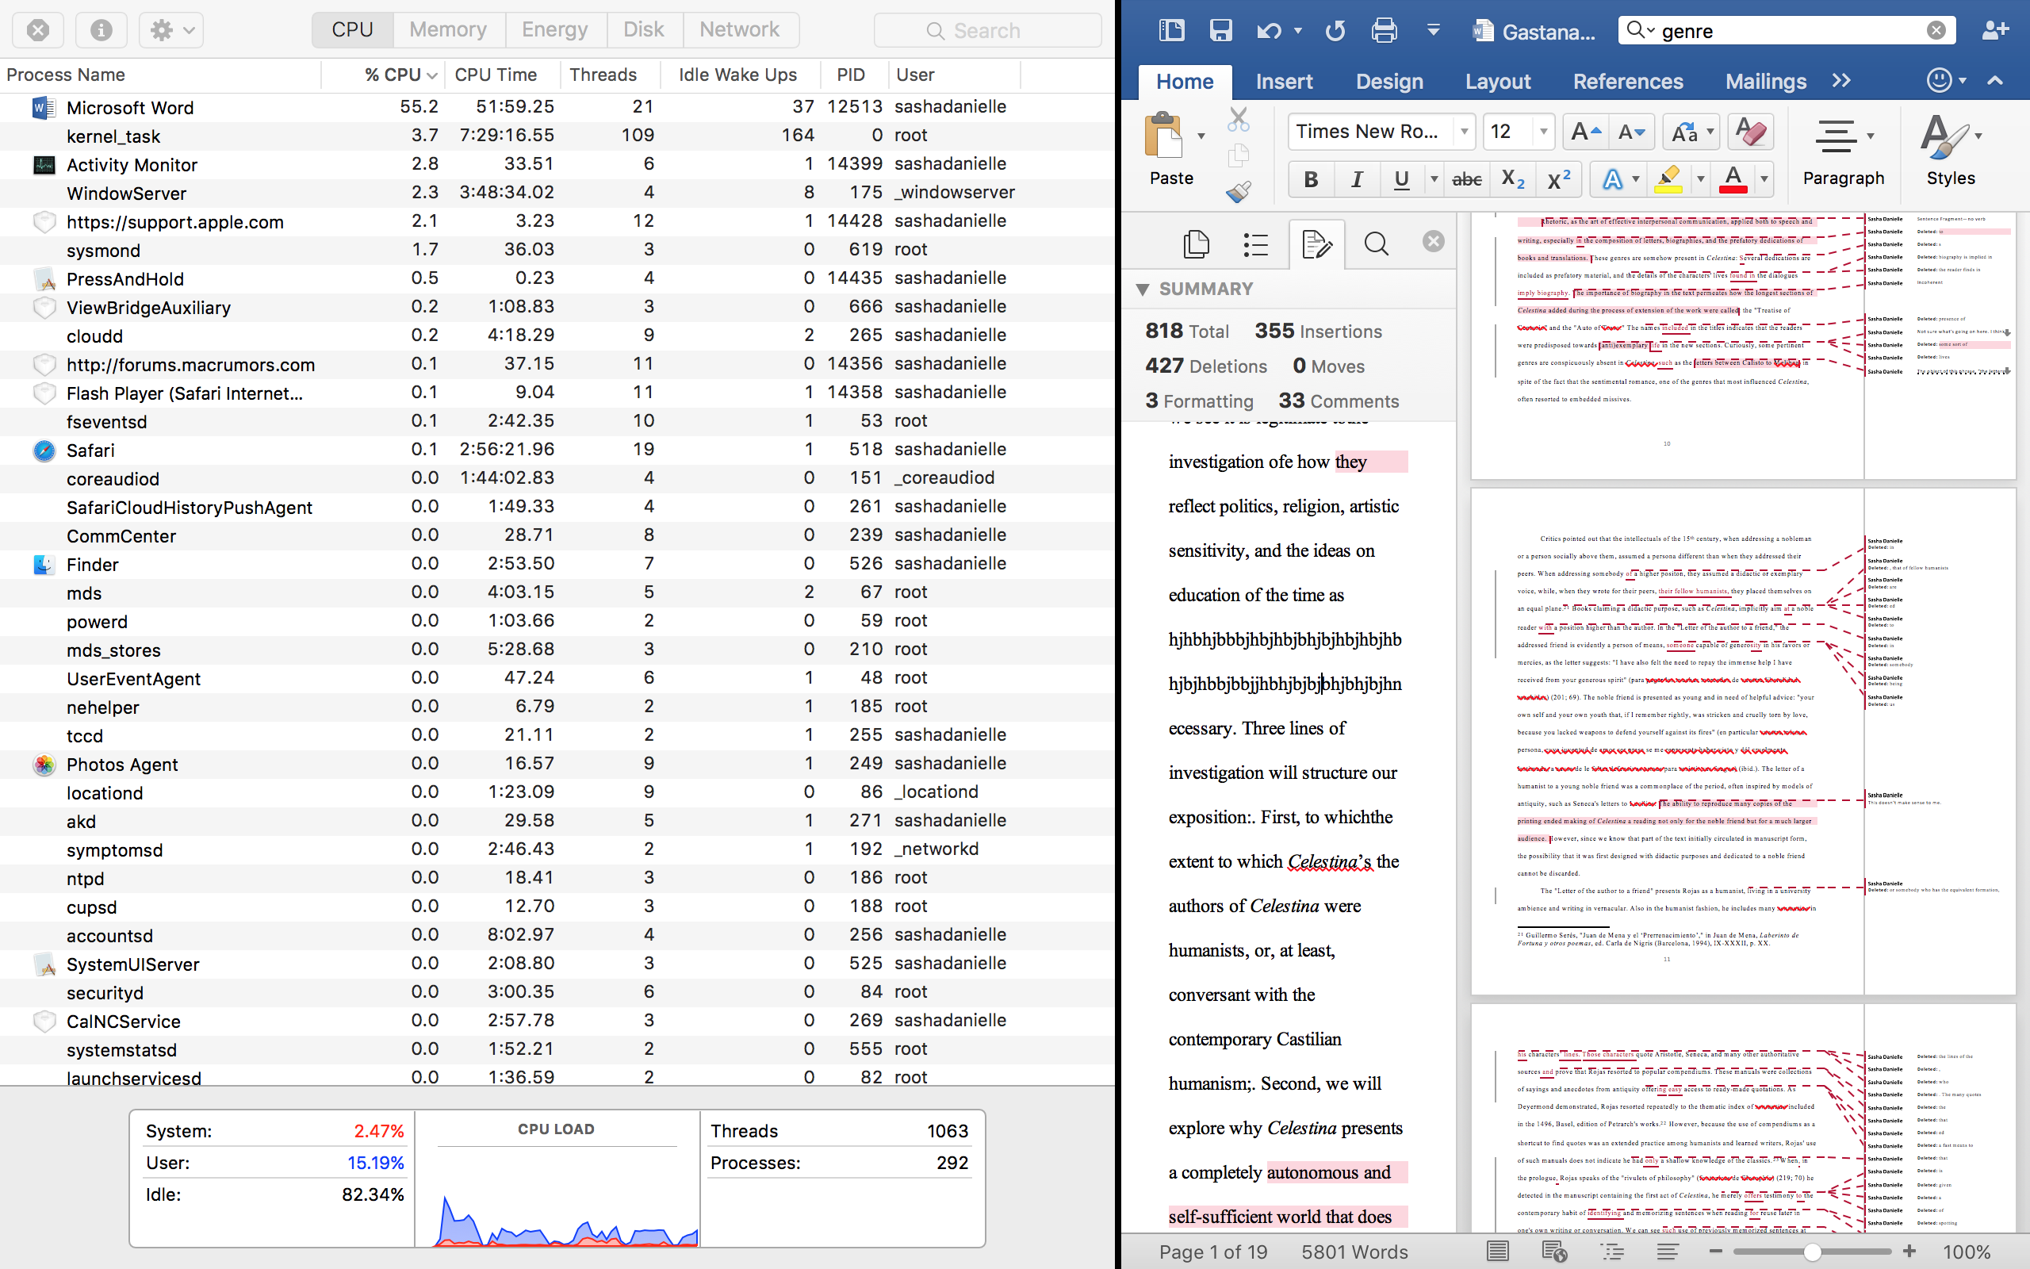Screen dimensions: 2030x1269
Task: Show more ribbon tabs chevron
Action: click(1841, 81)
